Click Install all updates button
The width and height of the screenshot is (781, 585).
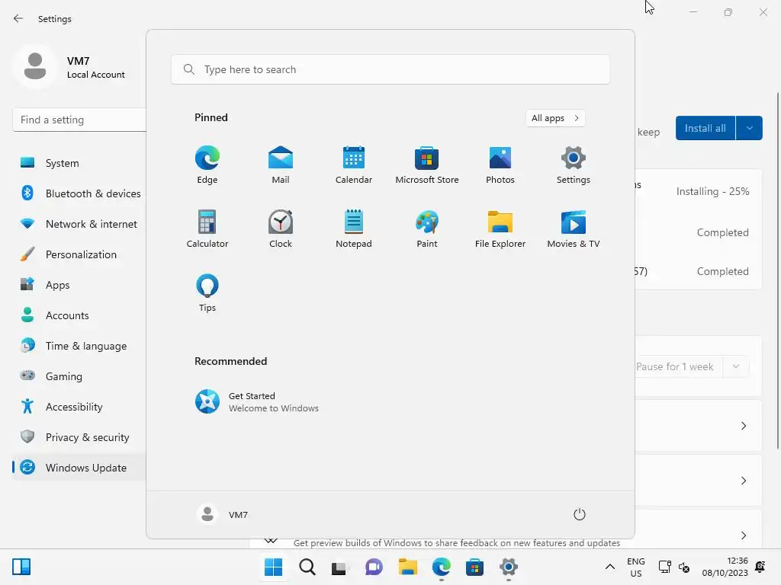click(705, 128)
